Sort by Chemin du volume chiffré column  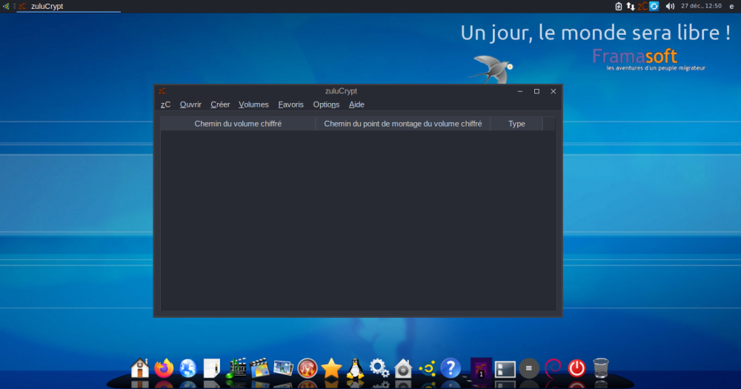[238, 124]
